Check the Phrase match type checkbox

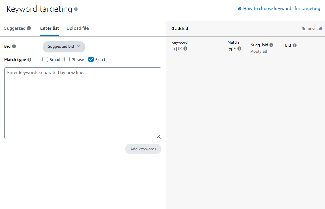pos(67,59)
